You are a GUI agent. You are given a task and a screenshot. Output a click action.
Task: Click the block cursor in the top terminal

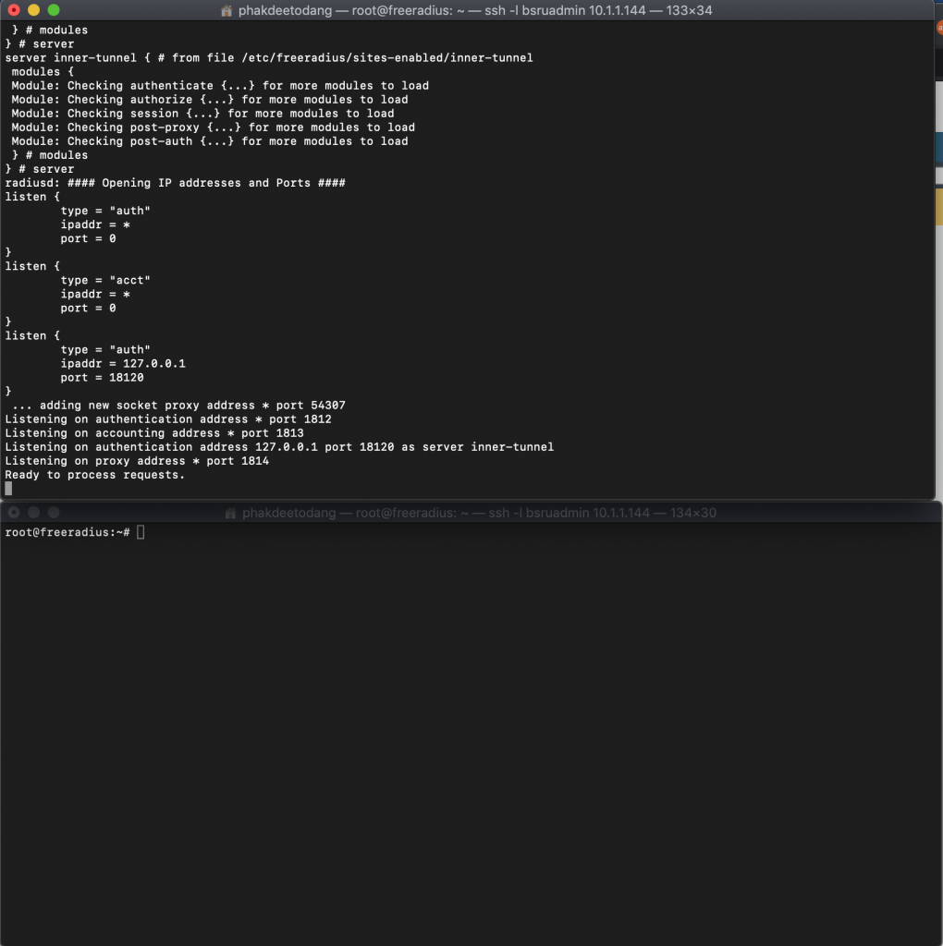8,489
